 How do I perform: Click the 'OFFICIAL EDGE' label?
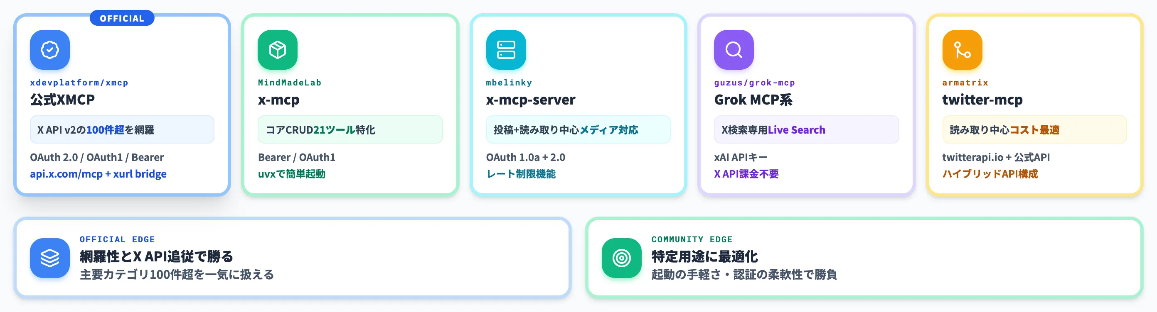tap(117, 239)
